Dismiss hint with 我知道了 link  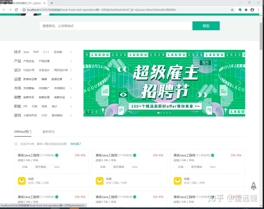pyautogui.click(x=76, y=144)
